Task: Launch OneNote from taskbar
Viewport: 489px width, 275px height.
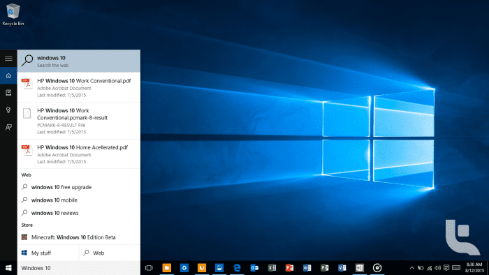Action: pyautogui.click(x=360, y=268)
